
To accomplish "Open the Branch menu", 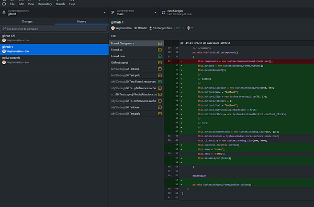I will 61,4.
